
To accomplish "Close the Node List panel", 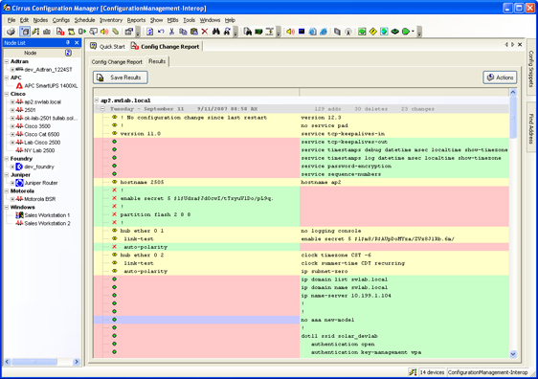I will [77, 42].
